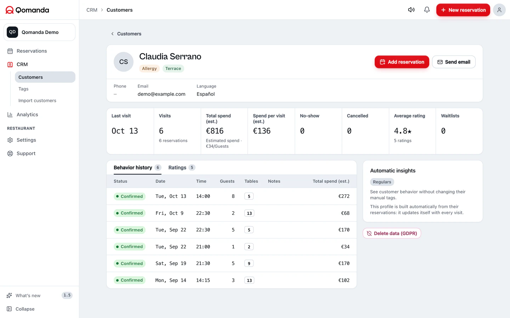This screenshot has height=318, width=510.
Task: Click the back chevron beside Customers
Action: [x=113, y=34]
